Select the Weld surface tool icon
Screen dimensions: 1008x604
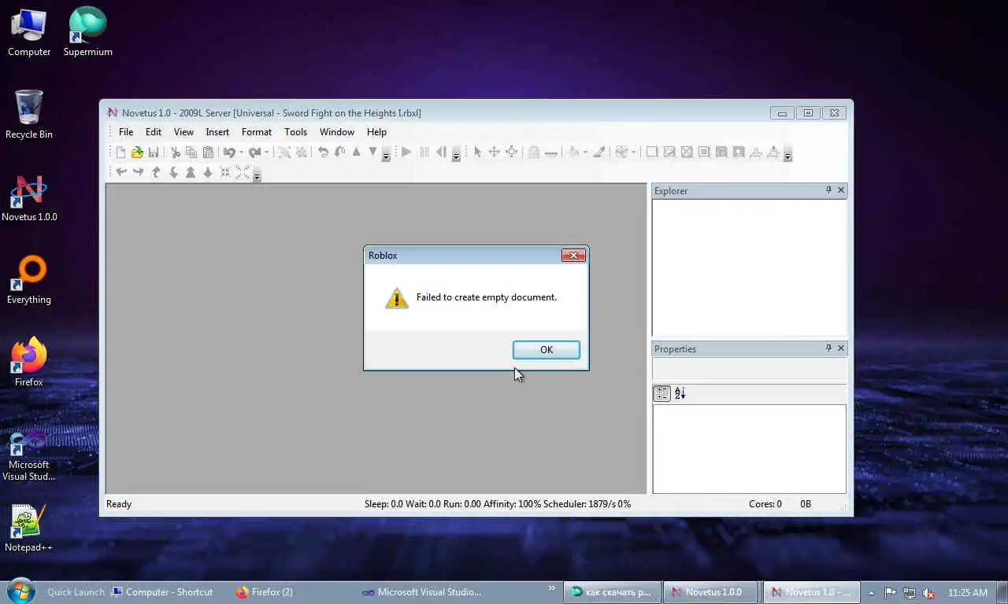[x=687, y=153]
